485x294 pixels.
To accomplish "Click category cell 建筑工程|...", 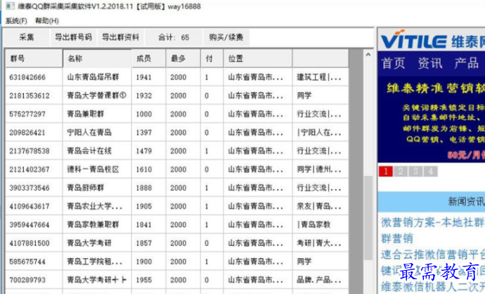I will pyautogui.click(x=319, y=77).
